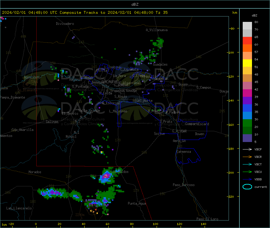Click the yellow pixel echo near Nihuil south
Image resolution: width=270 pixels, height=228 pixels.
tap(102, 152)
